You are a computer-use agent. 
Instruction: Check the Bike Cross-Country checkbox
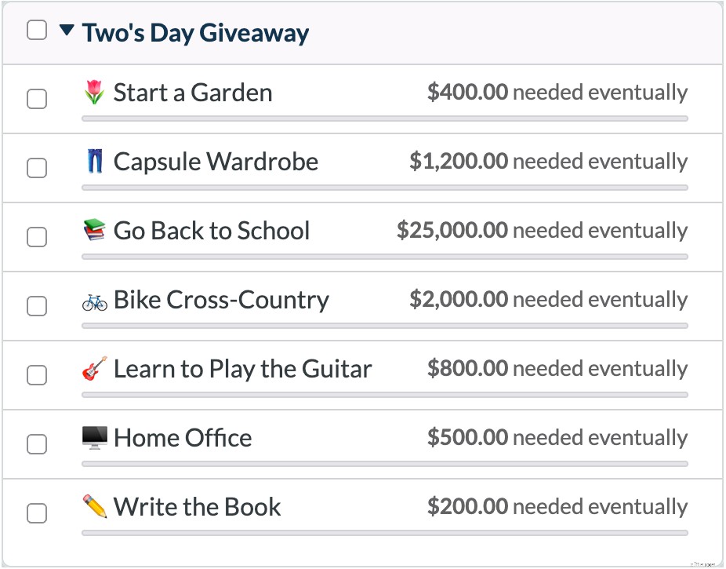pyautogui.click(x=36, y=306)
